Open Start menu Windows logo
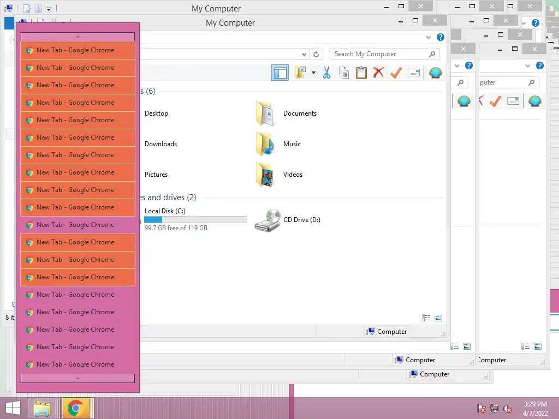 pyautogui.click(x=13, y=408)
